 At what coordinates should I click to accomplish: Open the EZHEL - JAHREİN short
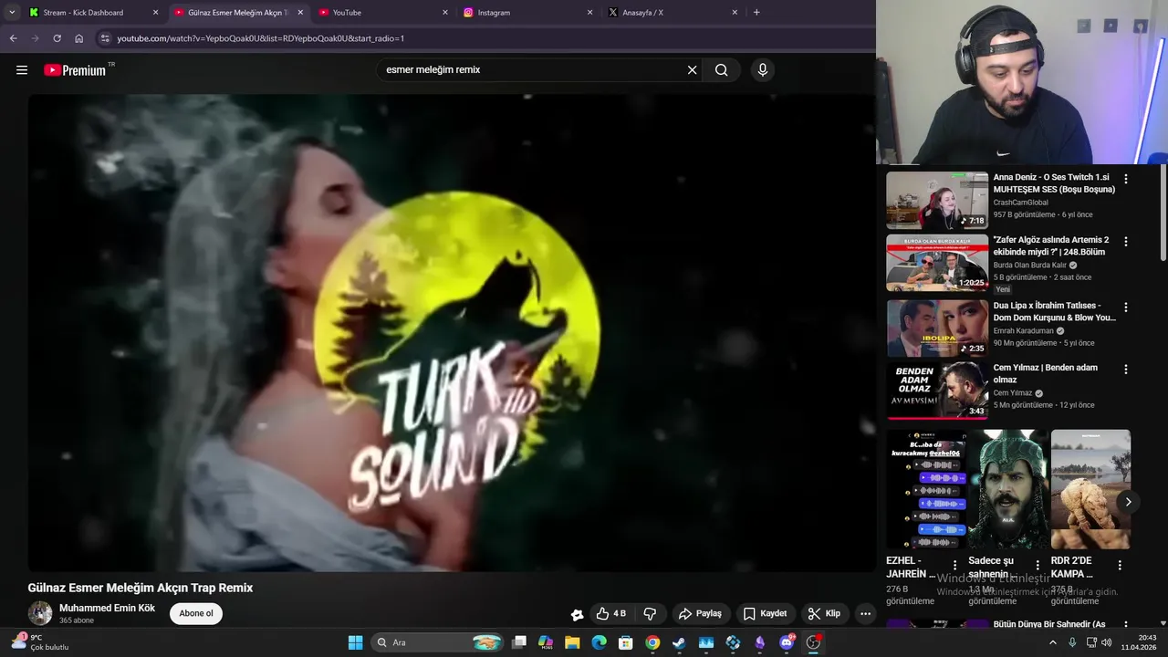[925, 490]
